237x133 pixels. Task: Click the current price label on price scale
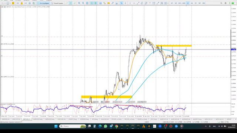[x=234, y=50]
